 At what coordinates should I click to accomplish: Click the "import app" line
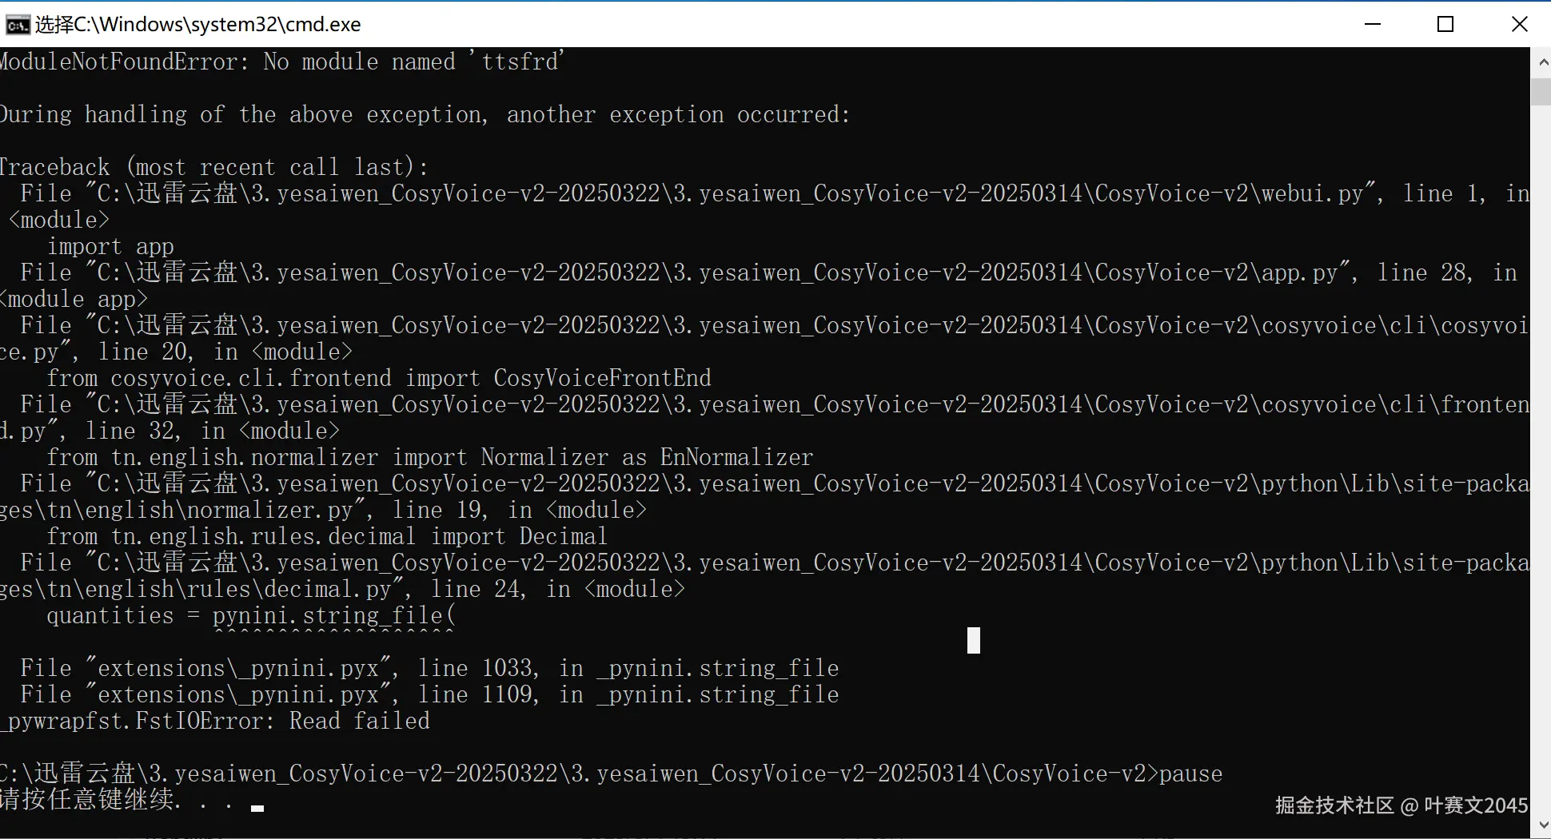(110, 246)
